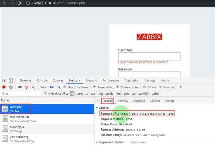Click the browser forward arrow
The height and width of the screenshot is (145, 215).
point(12,3)
